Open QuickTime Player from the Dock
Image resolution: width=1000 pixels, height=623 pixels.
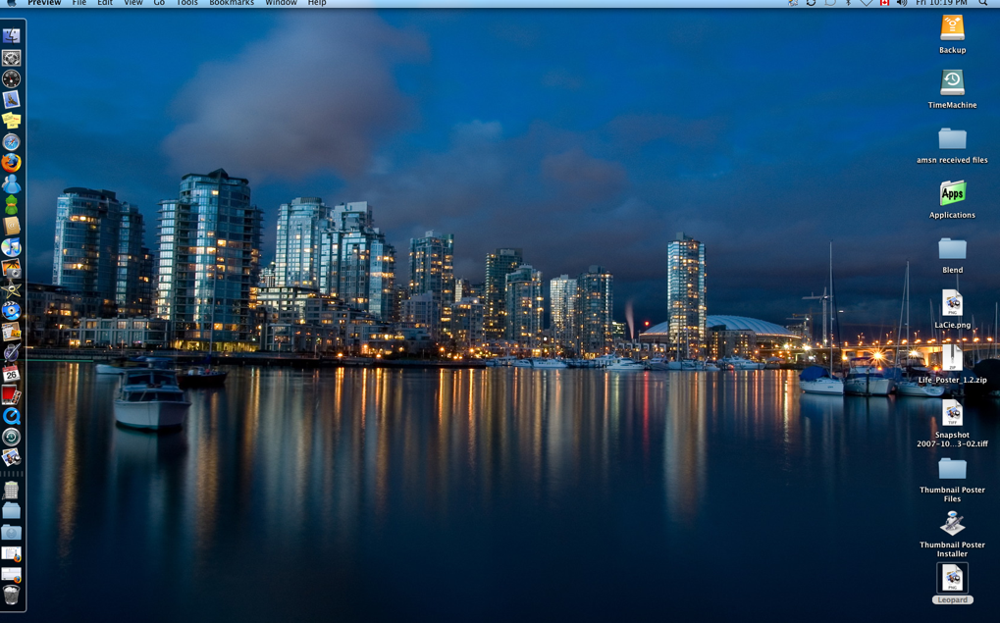click(x=12, y=416)
